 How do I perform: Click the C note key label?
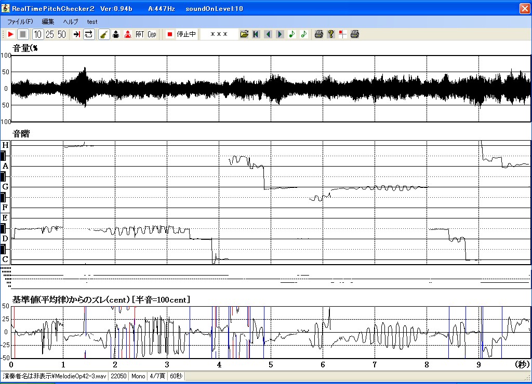pos(5,259)
